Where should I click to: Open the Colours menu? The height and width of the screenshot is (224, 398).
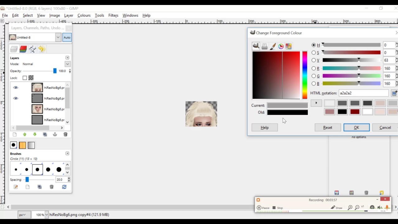tap(84, 15)
